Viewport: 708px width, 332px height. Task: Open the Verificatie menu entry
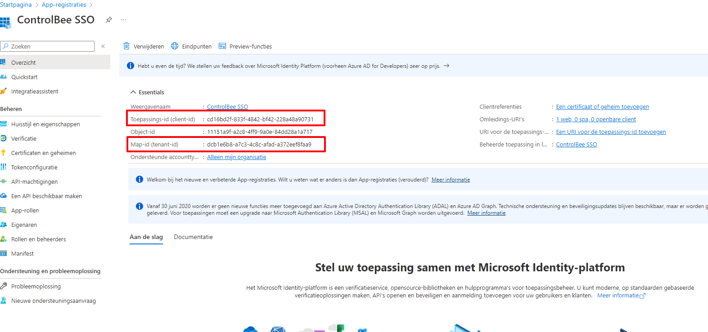[24, 138]
